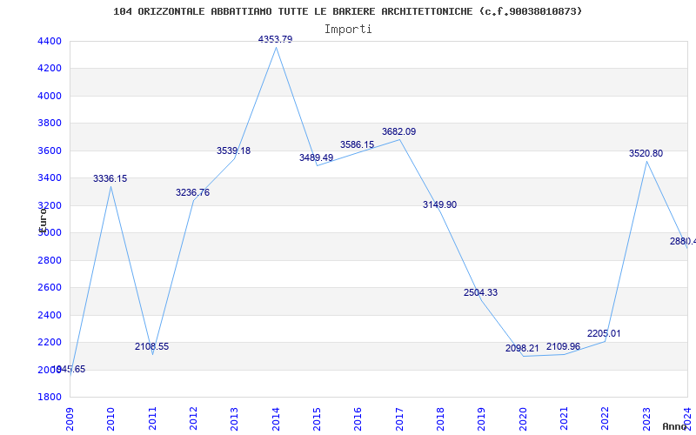
Task: Click the line point at year 2023
Action: [x=646, y=161]
